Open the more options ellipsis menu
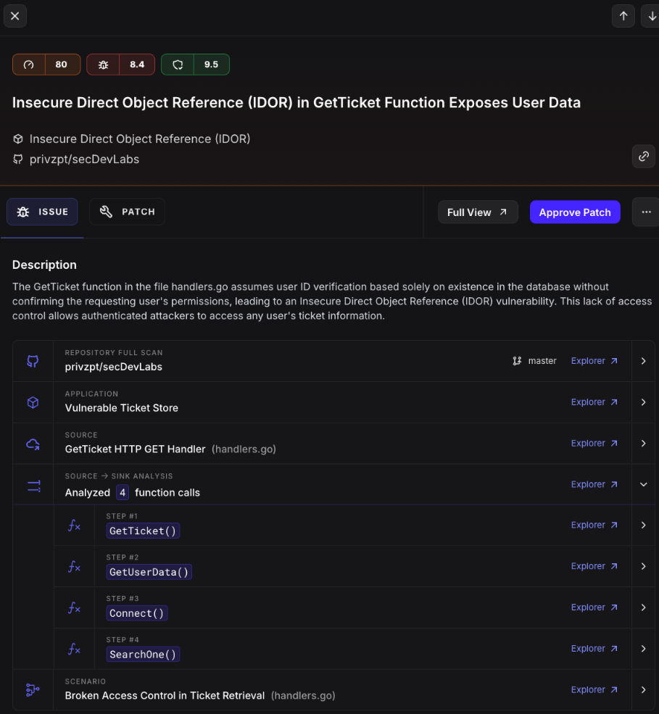 coord(646,212)
